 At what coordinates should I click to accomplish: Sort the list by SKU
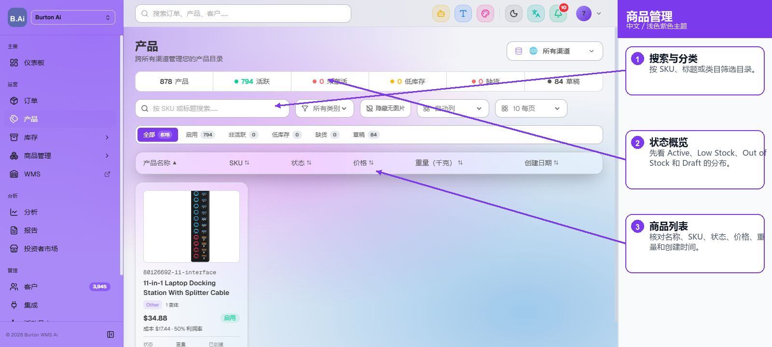click(x=239, y=163)
